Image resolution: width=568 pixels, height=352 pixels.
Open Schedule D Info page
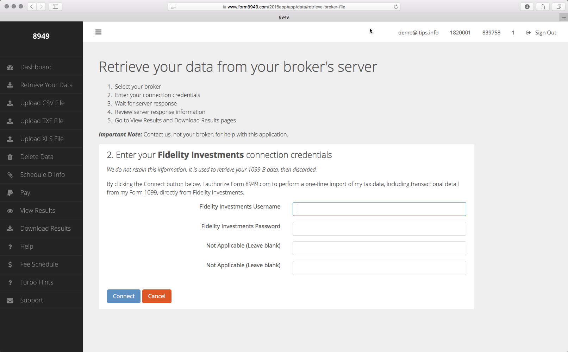pos(41,175)
